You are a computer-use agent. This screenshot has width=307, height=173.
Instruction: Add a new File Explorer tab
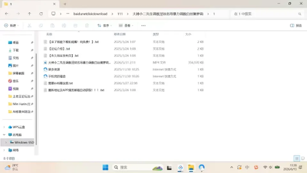(x=65, y=4)
